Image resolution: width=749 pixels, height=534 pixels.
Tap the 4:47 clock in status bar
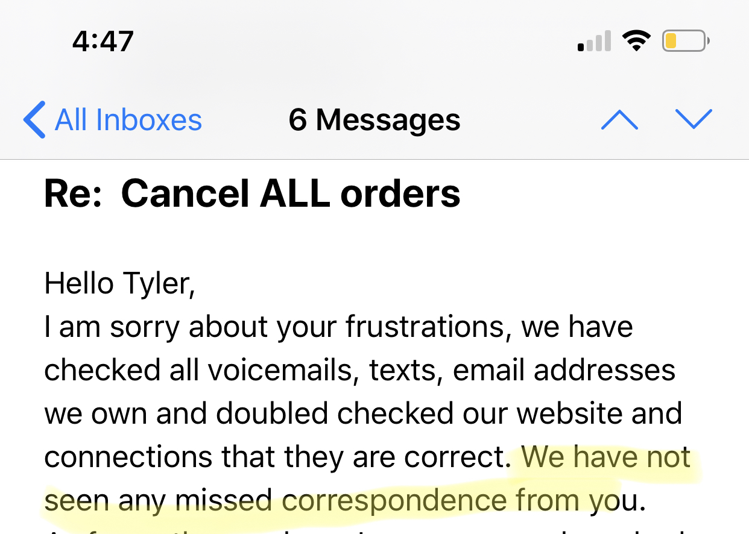(103, 42)
